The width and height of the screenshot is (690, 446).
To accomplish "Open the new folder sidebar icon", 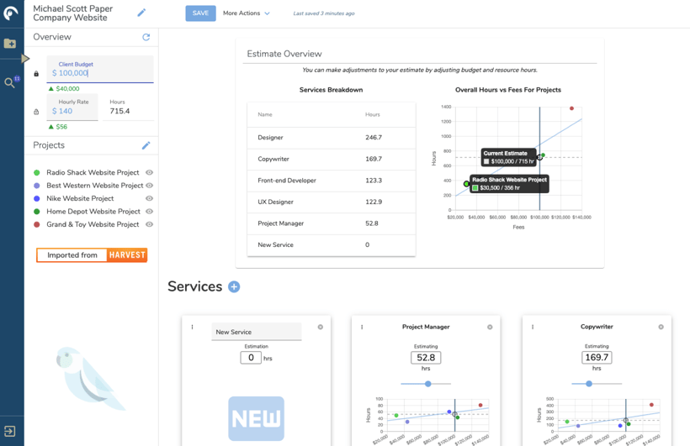I will coord(10,43).
